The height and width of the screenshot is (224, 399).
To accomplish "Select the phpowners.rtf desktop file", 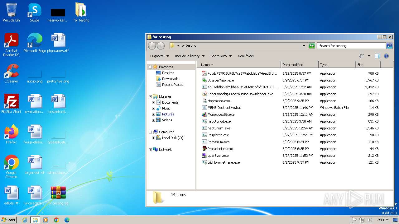I will point(58,43).
